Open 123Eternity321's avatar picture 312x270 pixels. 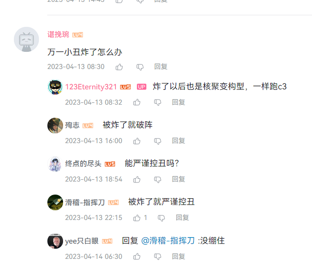coord(55,87)
